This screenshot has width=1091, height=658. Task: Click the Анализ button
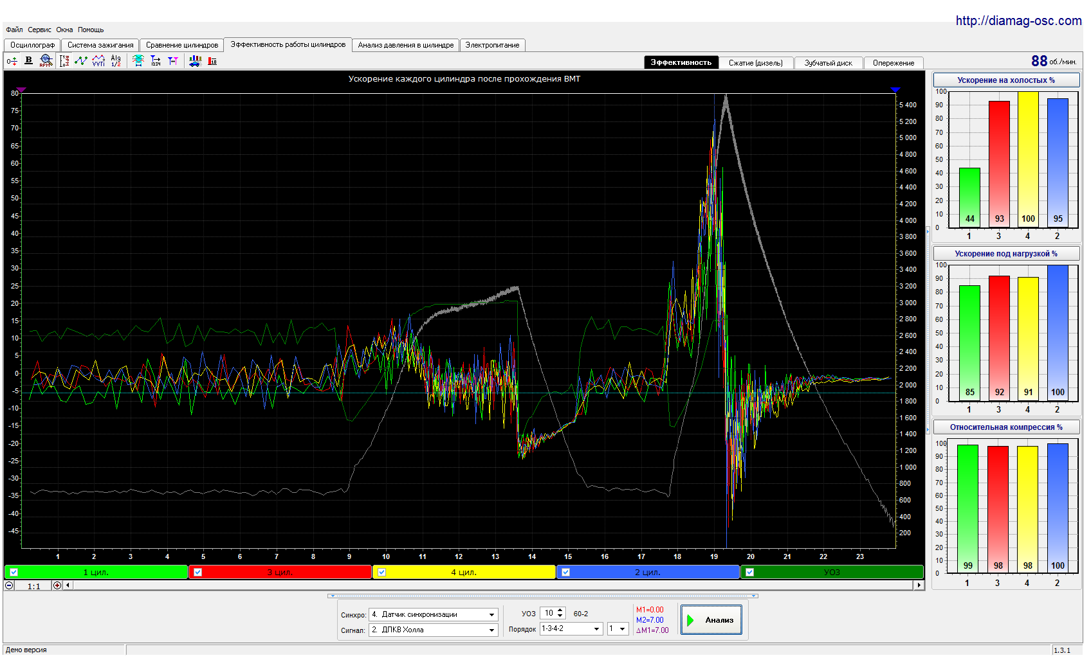point(711,620)
